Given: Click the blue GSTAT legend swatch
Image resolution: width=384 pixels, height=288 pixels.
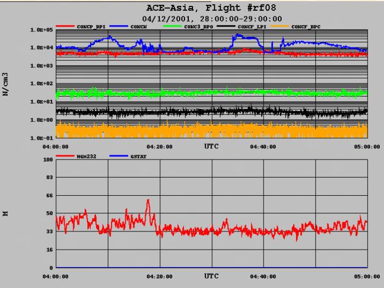Looking at the screenshot, I should click(119, 156).
